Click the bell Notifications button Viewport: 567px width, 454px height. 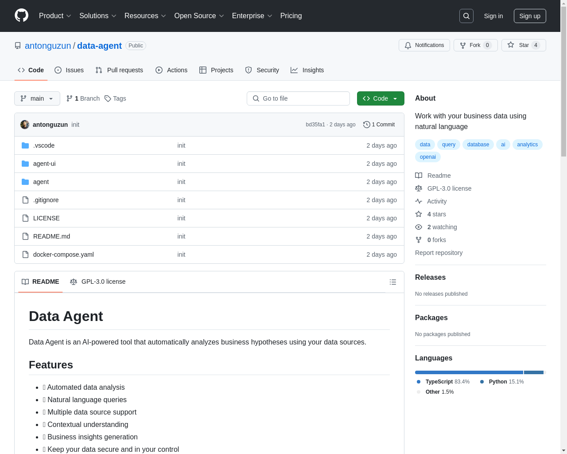click(x=424, y=45)
